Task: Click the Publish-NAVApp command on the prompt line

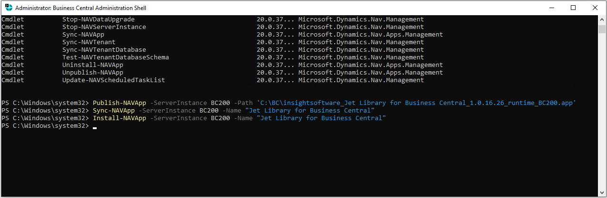Action: [x=119, y=103]
